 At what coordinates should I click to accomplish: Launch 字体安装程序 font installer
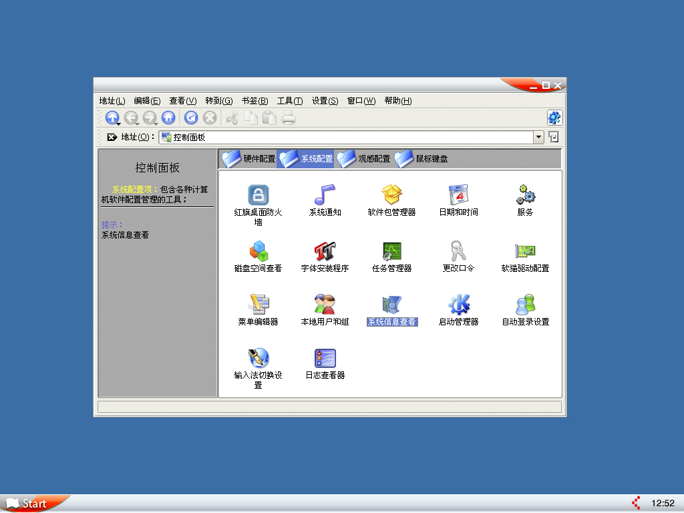(325, 251)
